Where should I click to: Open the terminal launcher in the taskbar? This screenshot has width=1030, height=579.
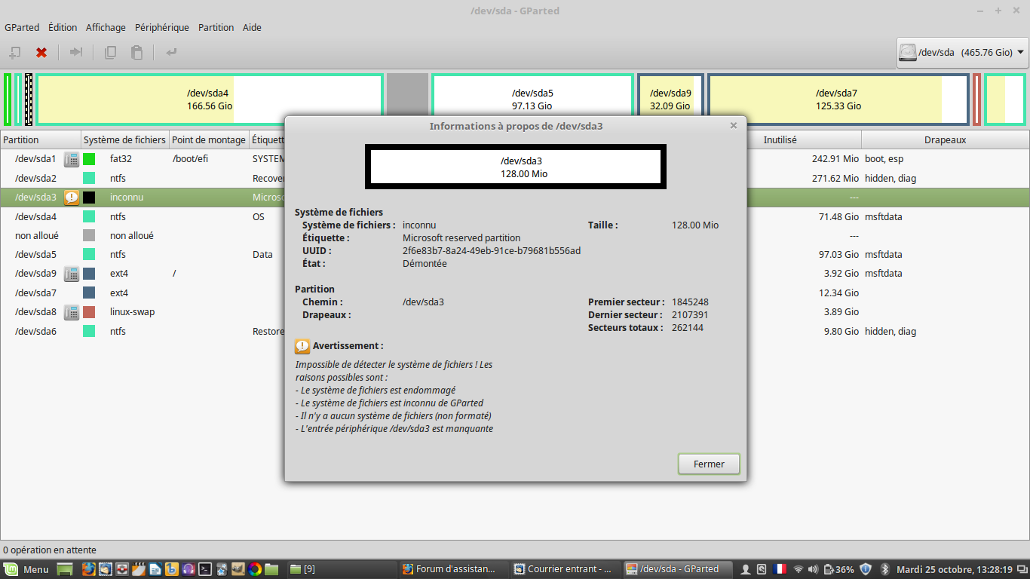pyautogui.click(x=204, y=569)
